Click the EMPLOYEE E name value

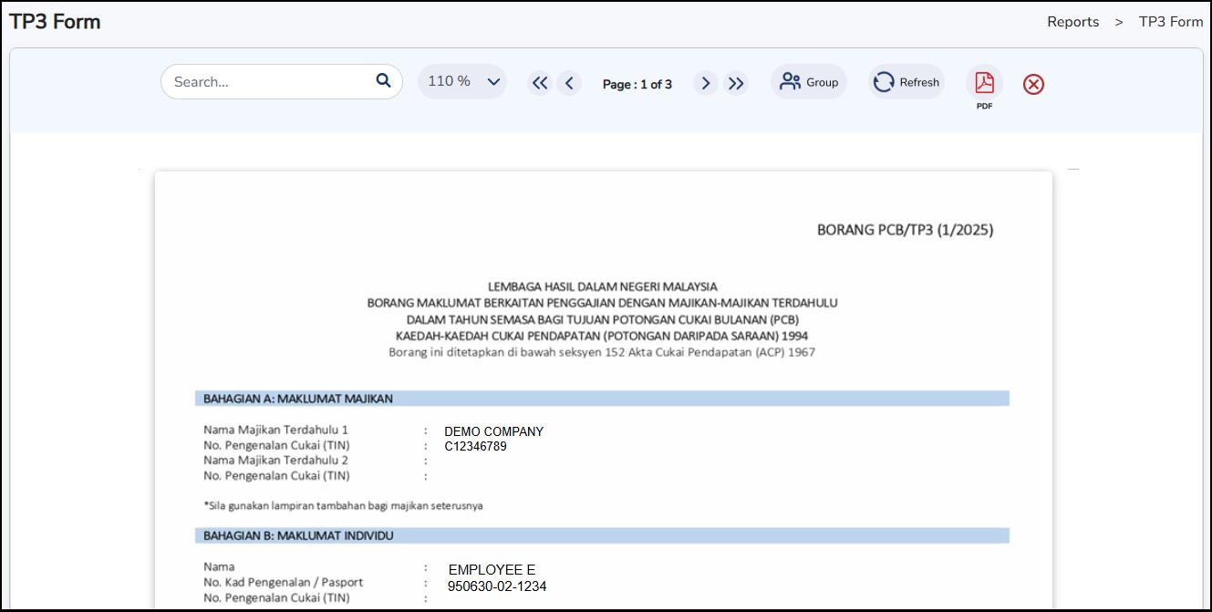click(x=492, y=570)
